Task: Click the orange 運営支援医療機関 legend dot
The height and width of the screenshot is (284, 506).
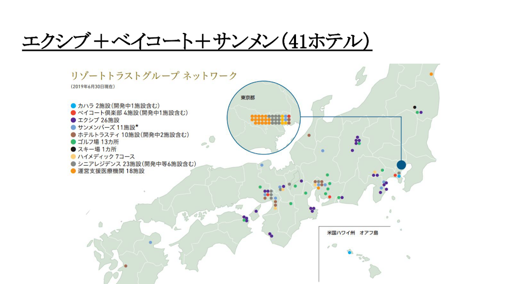Action: click(x=73, y=171)
